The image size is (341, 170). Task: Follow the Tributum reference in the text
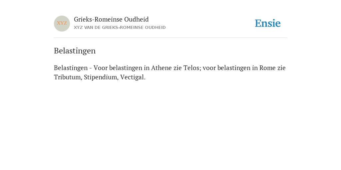[x=67, y=77]
